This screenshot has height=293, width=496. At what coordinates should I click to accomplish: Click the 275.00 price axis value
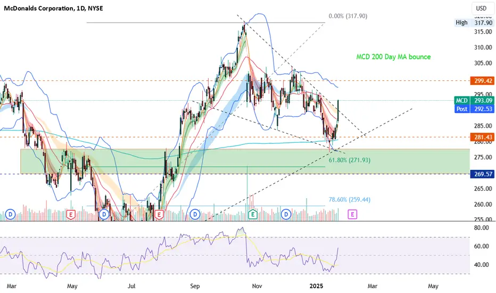(x=483, y=157)
